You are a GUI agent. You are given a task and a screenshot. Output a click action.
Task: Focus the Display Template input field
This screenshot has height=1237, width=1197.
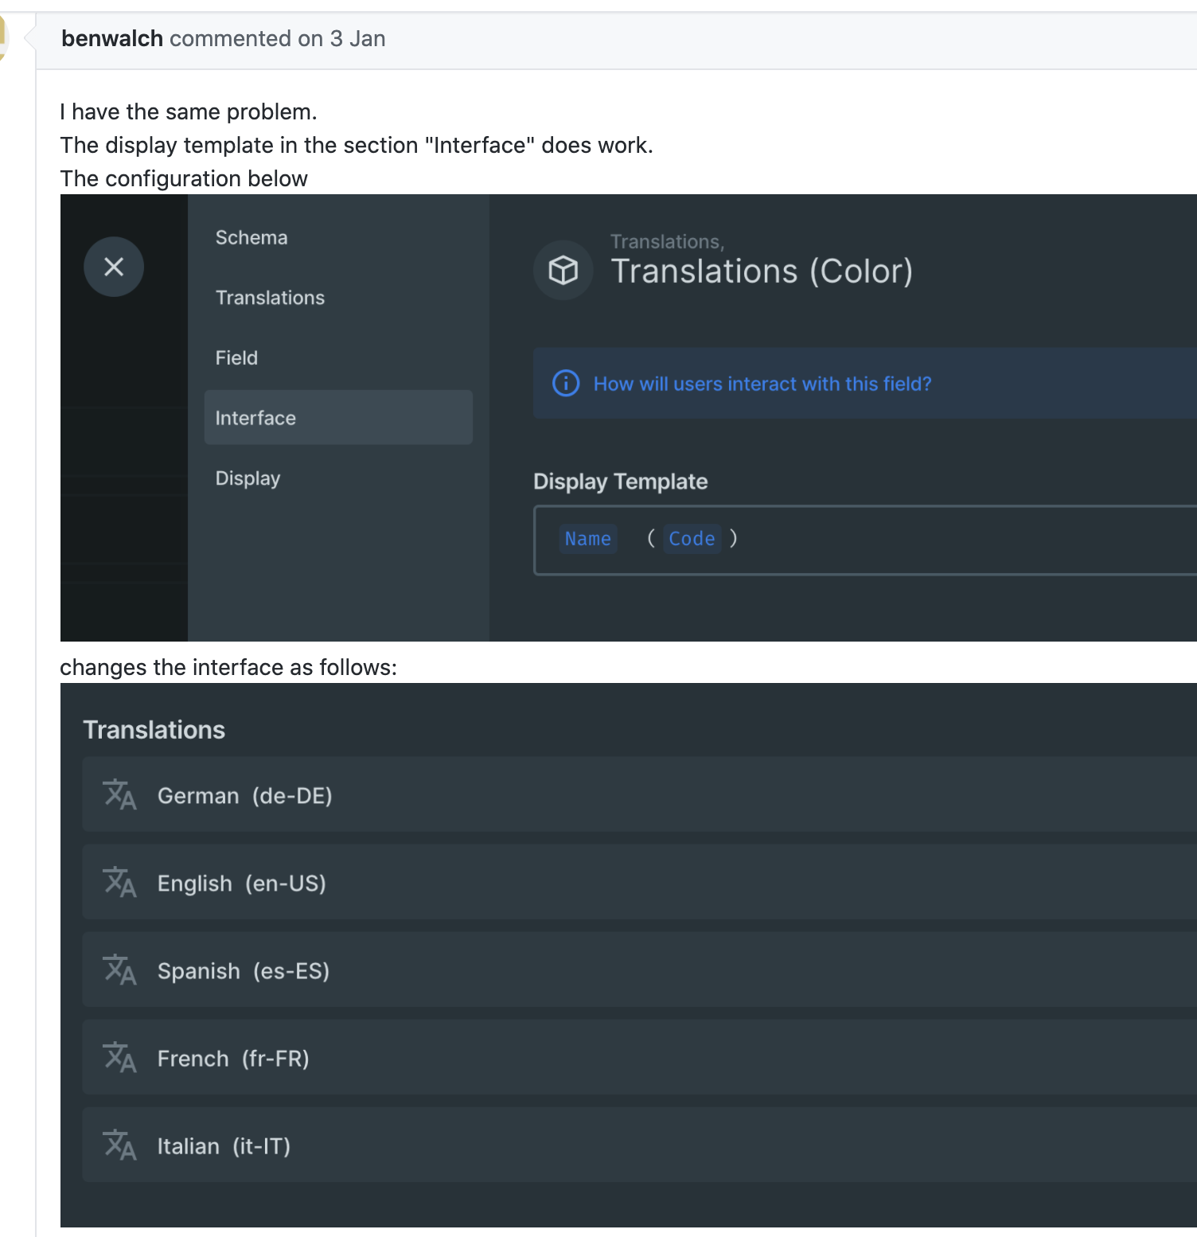(x=865, y=540)
